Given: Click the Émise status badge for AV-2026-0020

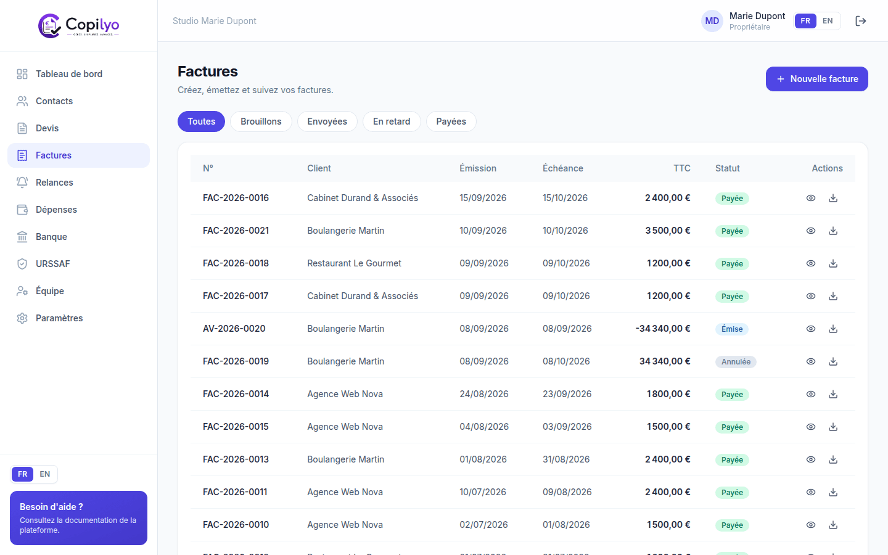Looking at the screenshot, I should pyautogui.click(x=732, y=329).
